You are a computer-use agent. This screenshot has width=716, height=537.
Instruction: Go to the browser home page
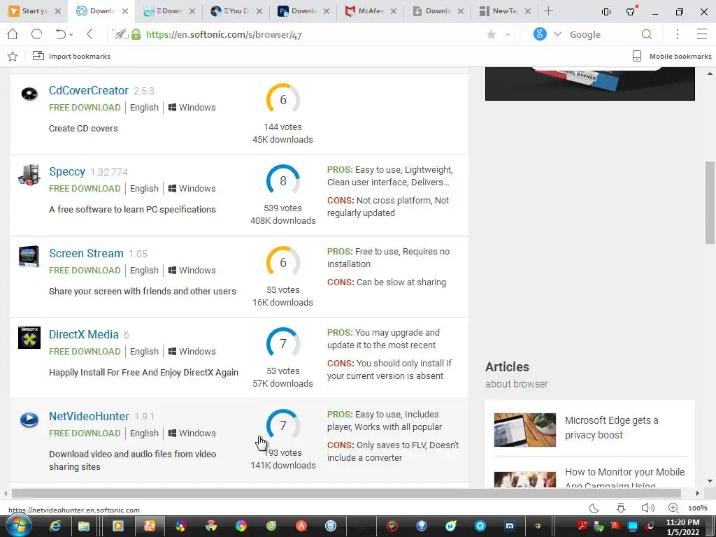click(x=13, y=34)
